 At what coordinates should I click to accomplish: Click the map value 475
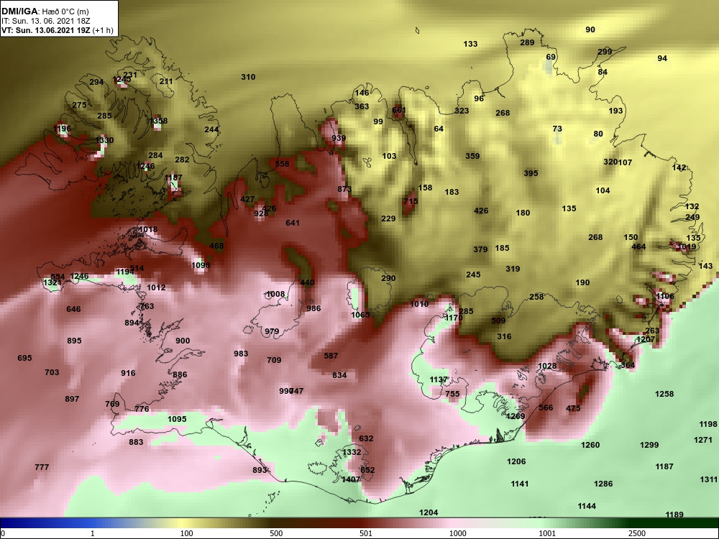[573, 408]
